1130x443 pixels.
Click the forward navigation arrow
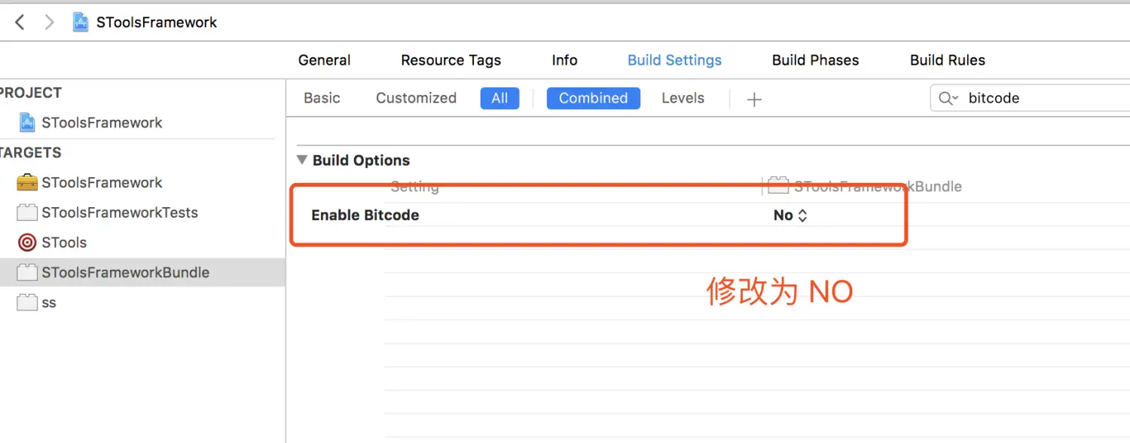pyautogui.click(x=50, y=23)
